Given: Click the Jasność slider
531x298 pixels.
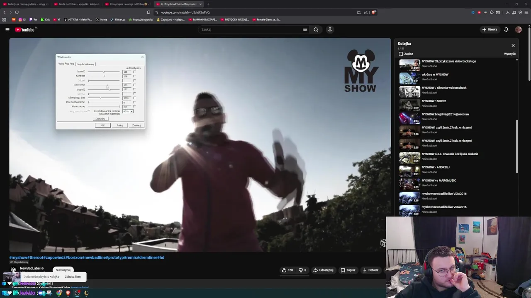Looking at the screenshot, I should pos(104,72).
